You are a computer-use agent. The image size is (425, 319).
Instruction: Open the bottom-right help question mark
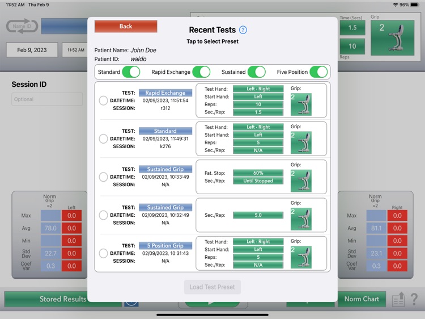tap(414, 299)
